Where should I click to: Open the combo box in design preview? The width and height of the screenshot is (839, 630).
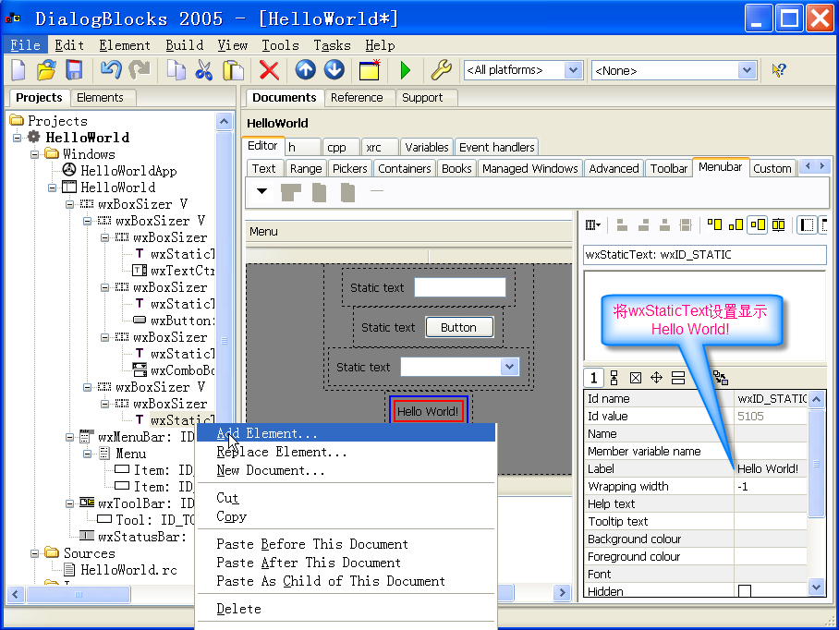point(509,367)
